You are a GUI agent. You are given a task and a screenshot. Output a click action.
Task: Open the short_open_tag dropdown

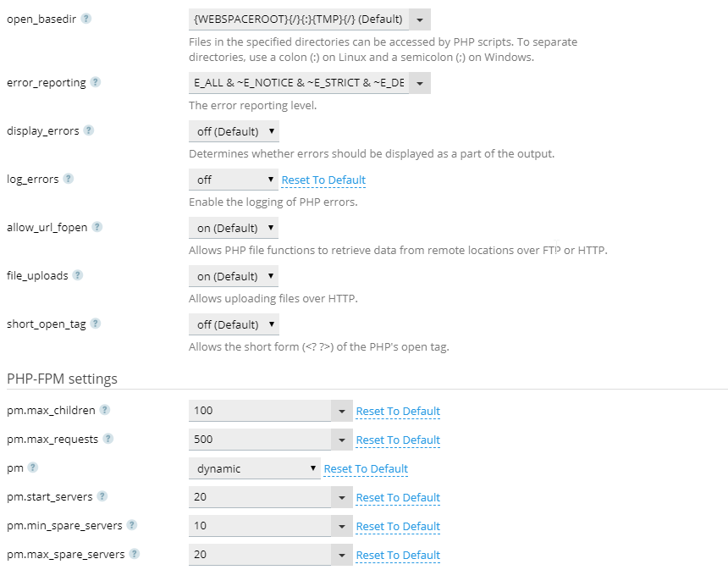234,324
